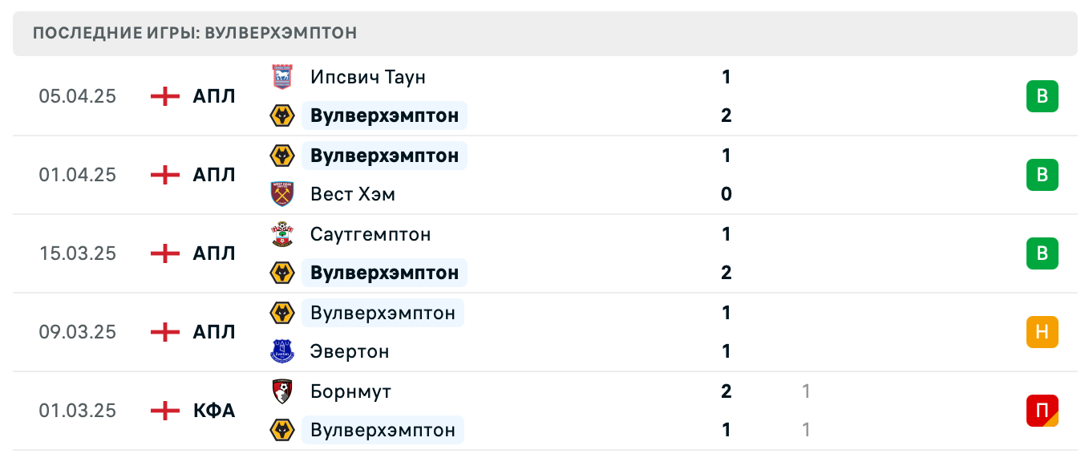The height and width of the screenshot is (462, 1089).
Task: Click the green В badge for the West Ham win
Action: tap(1042, 175)
